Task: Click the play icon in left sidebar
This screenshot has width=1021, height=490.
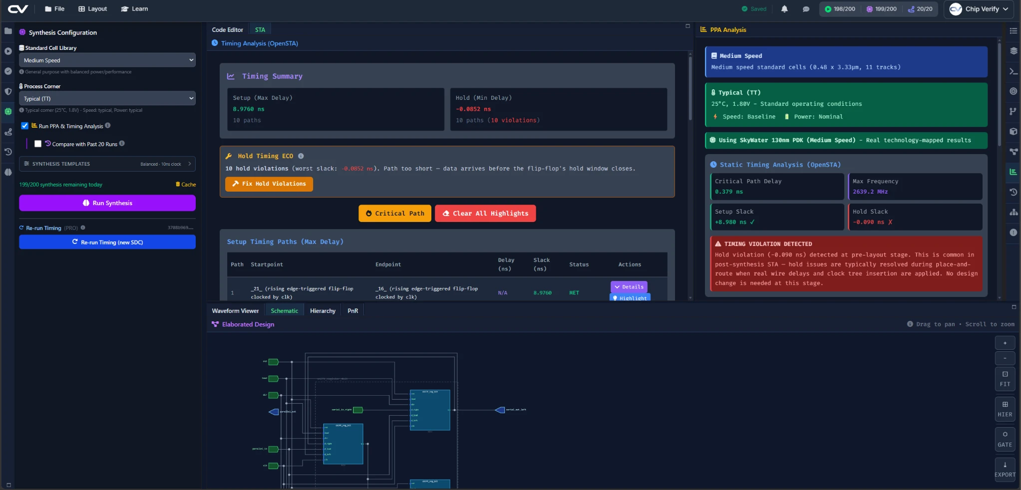Action: tap(8, 51)
